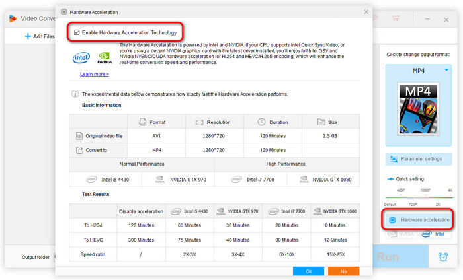This screenshot has width=463, height=280.
Task: Click the Run button
Action: click(x=400, y=256)
